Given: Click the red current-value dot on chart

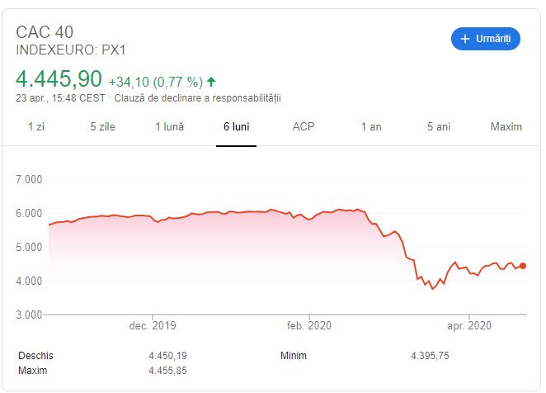Looking at the screenshot, I should coord(523,266).
